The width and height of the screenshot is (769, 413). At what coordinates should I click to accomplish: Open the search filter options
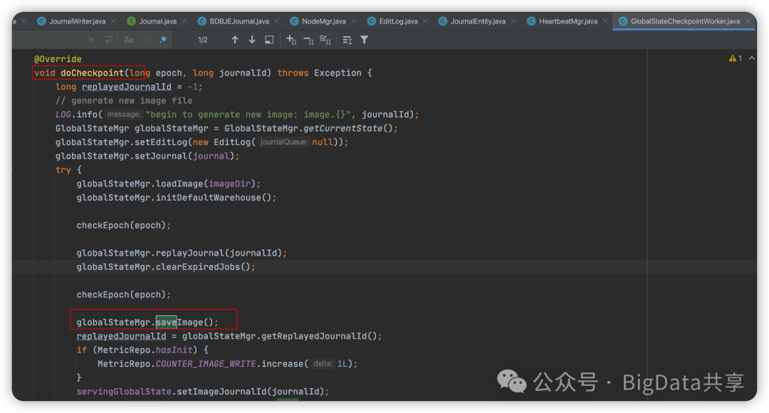click(x=365, y=40)
